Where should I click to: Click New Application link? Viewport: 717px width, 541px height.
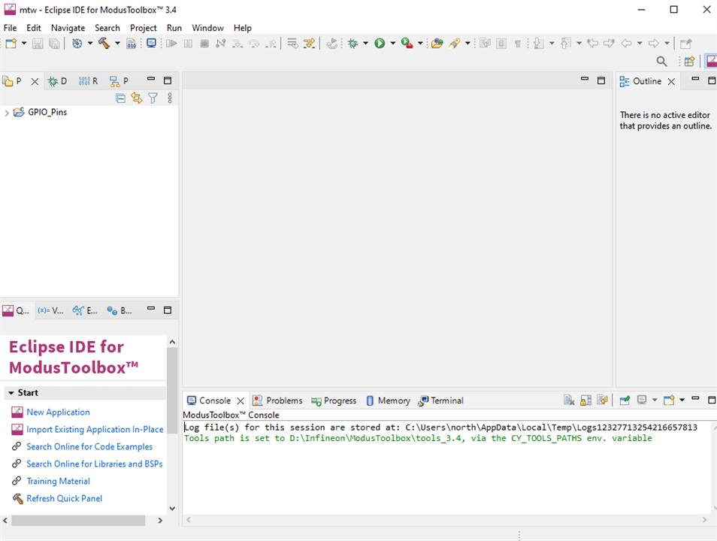point(58,412)
